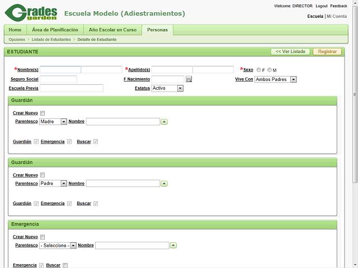This screenshot has height=268, width=358.
Task: Open the Vive Con dropdown
Action: point(275,79)
